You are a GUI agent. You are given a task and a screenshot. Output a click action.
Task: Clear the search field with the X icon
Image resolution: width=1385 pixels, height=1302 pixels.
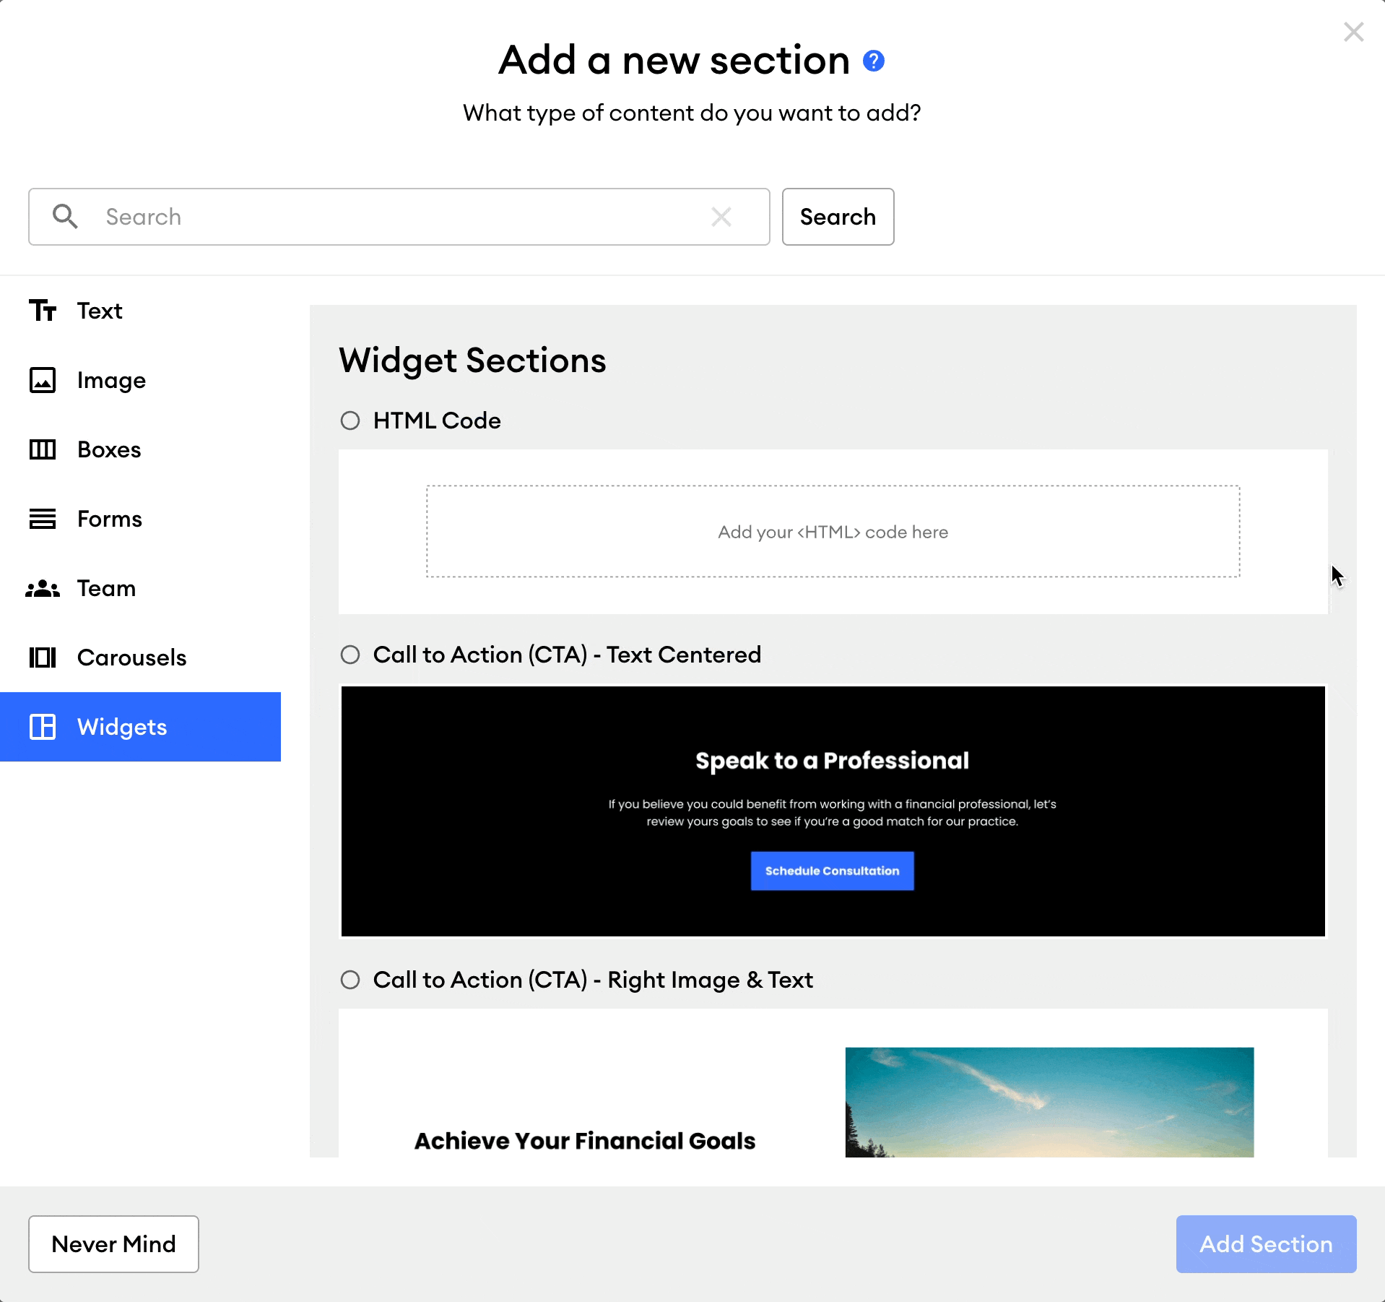pos(722,217)
